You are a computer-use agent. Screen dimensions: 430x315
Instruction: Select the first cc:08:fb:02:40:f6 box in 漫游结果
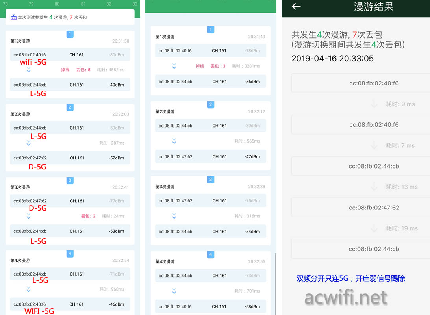click(361, 83)
